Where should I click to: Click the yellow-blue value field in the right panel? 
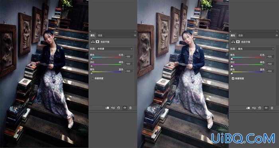(x=270, y=71)
